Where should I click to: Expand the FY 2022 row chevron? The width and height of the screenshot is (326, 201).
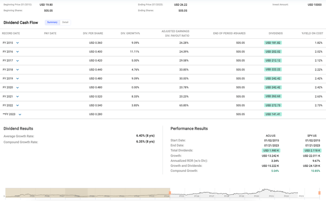tap(17, 106)
